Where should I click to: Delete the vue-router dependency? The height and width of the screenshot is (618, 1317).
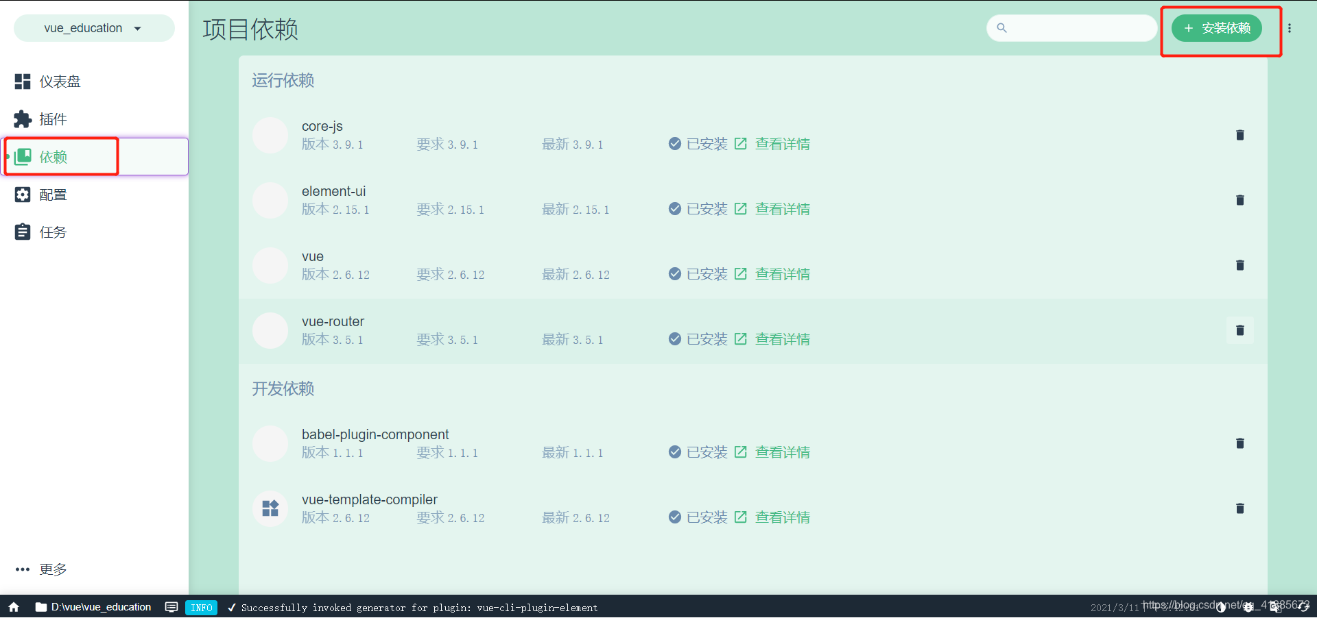click(1240, 330)
